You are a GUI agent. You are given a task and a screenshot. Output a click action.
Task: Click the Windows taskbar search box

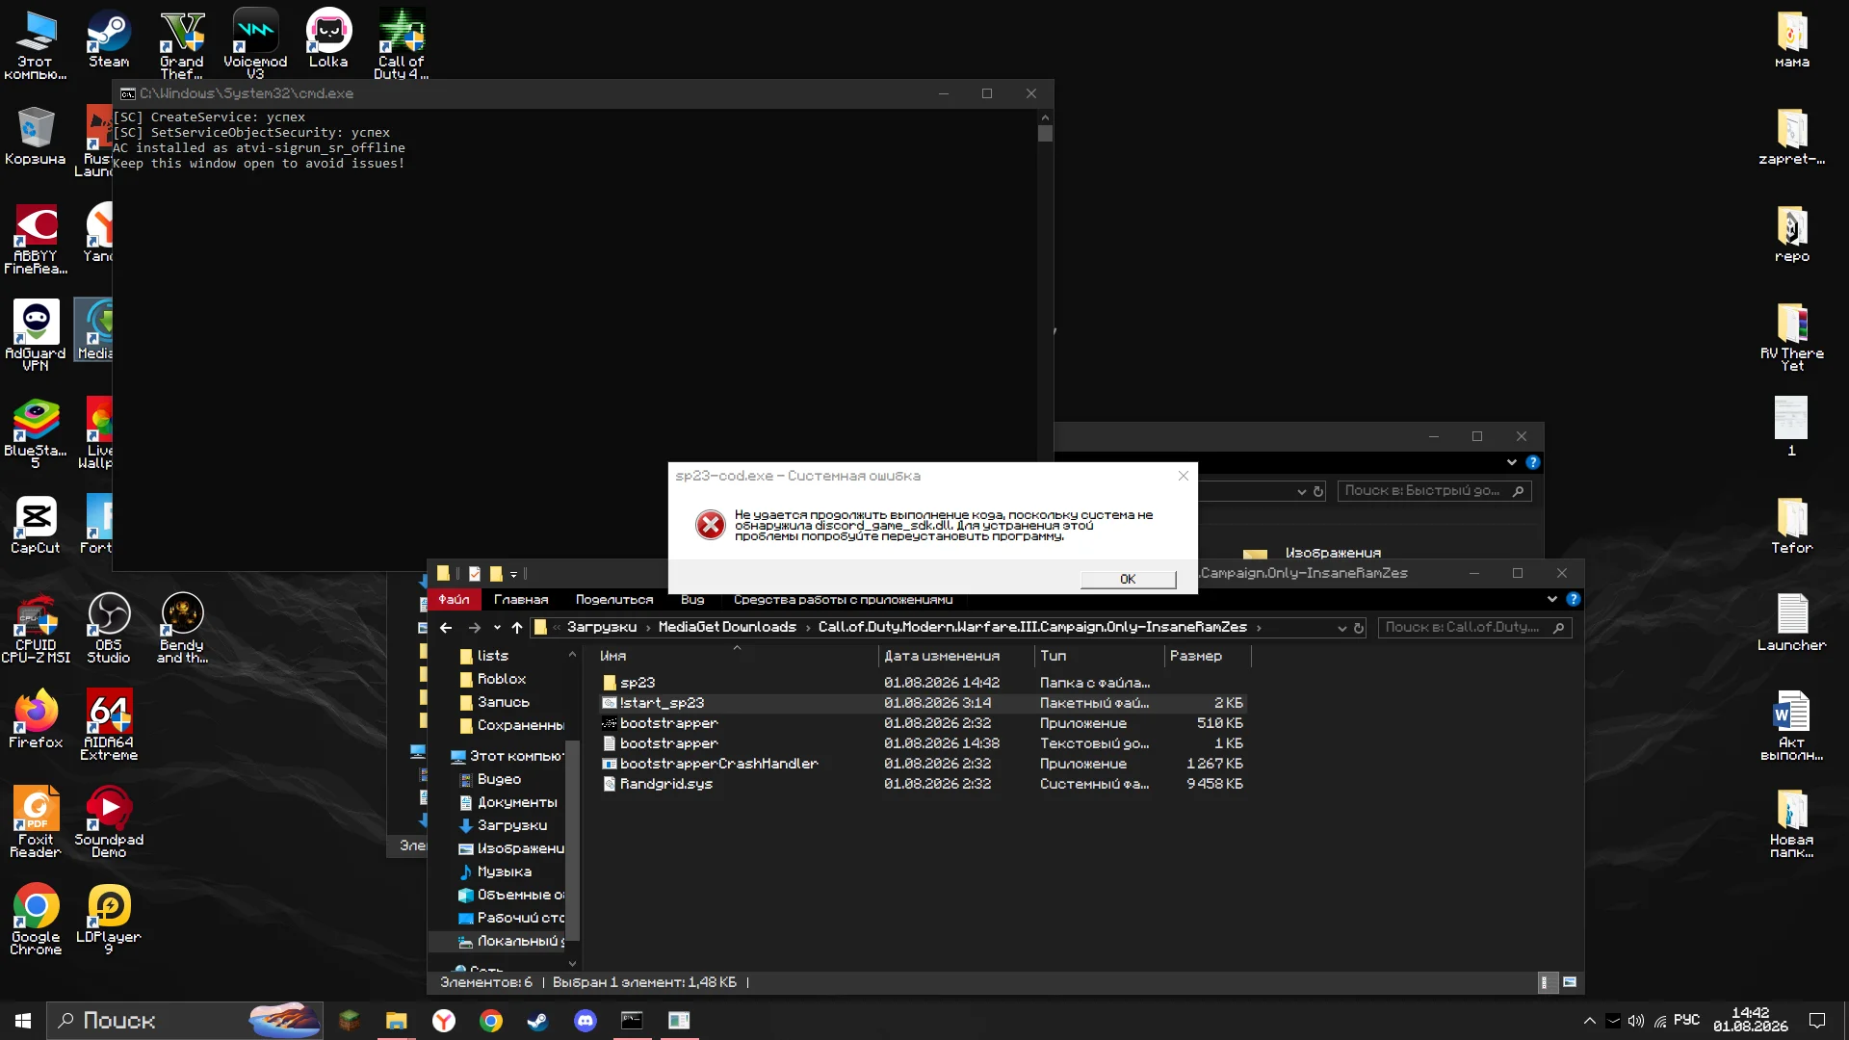(185, 1021)
